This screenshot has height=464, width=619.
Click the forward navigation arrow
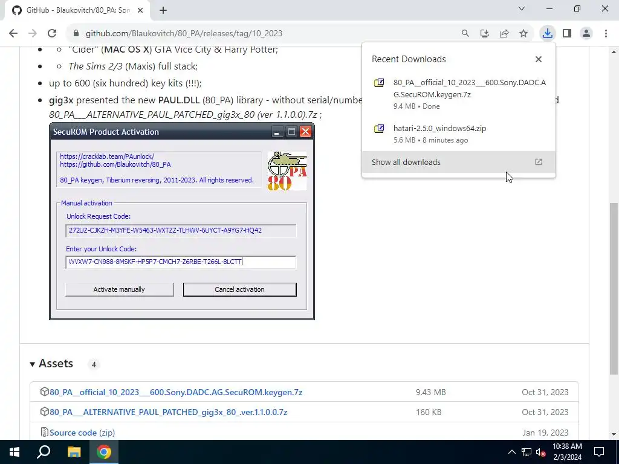pyautogui.click(x=33, y=34)
